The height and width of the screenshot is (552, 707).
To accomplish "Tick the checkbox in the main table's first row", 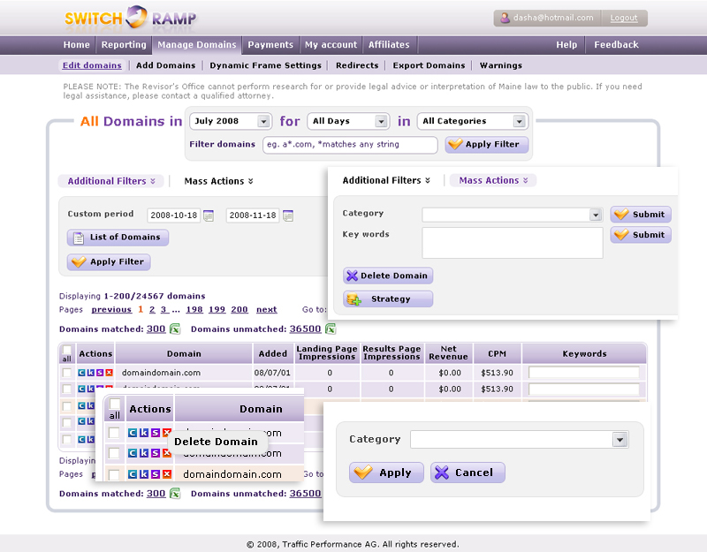I will [67, 373].
